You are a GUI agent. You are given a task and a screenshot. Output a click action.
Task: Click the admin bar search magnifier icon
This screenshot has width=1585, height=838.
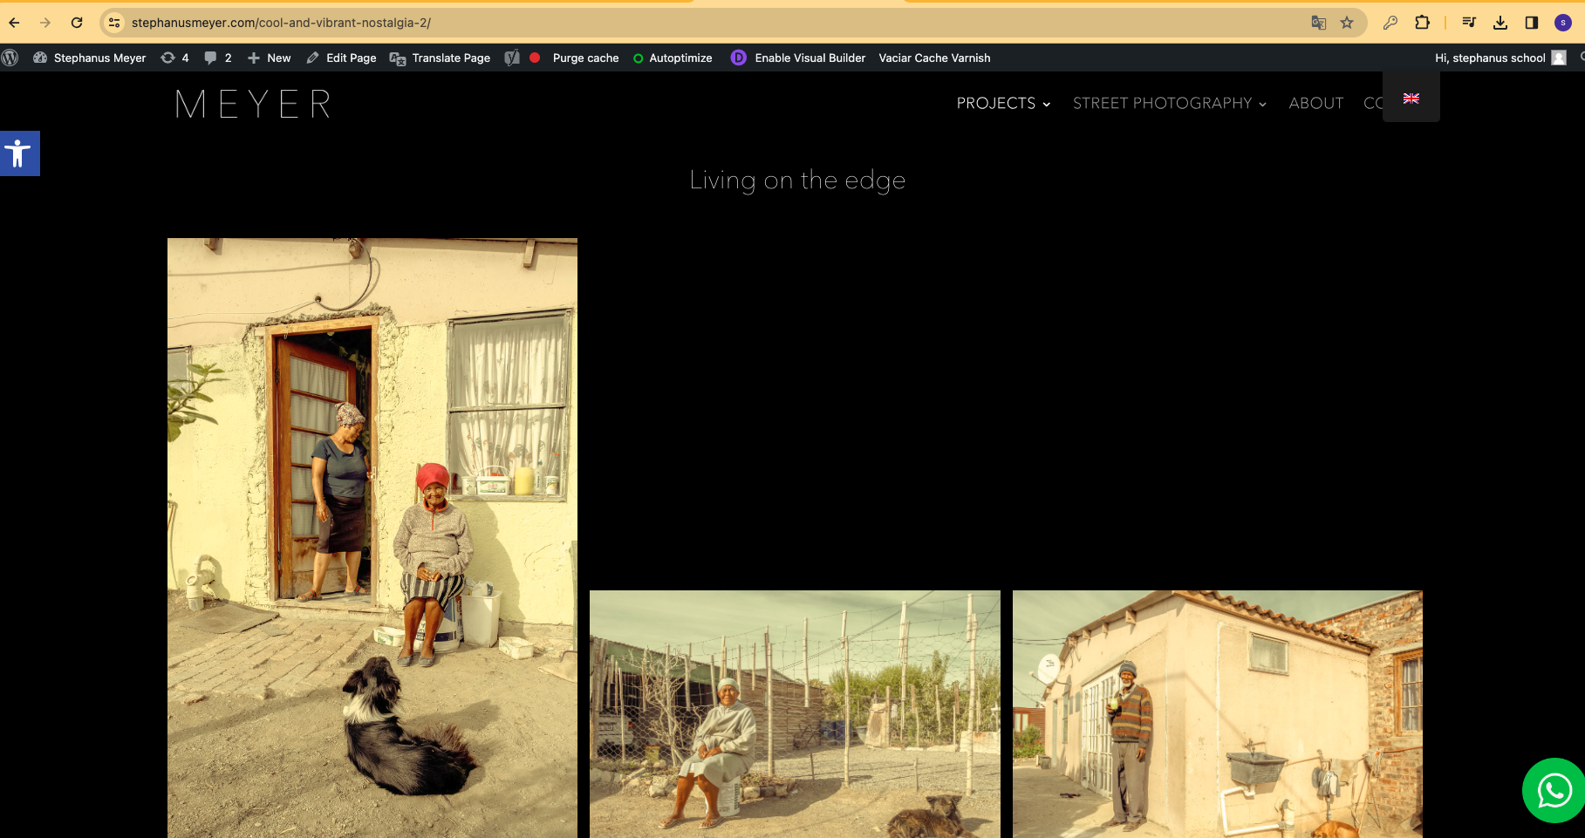[1581, 58]
